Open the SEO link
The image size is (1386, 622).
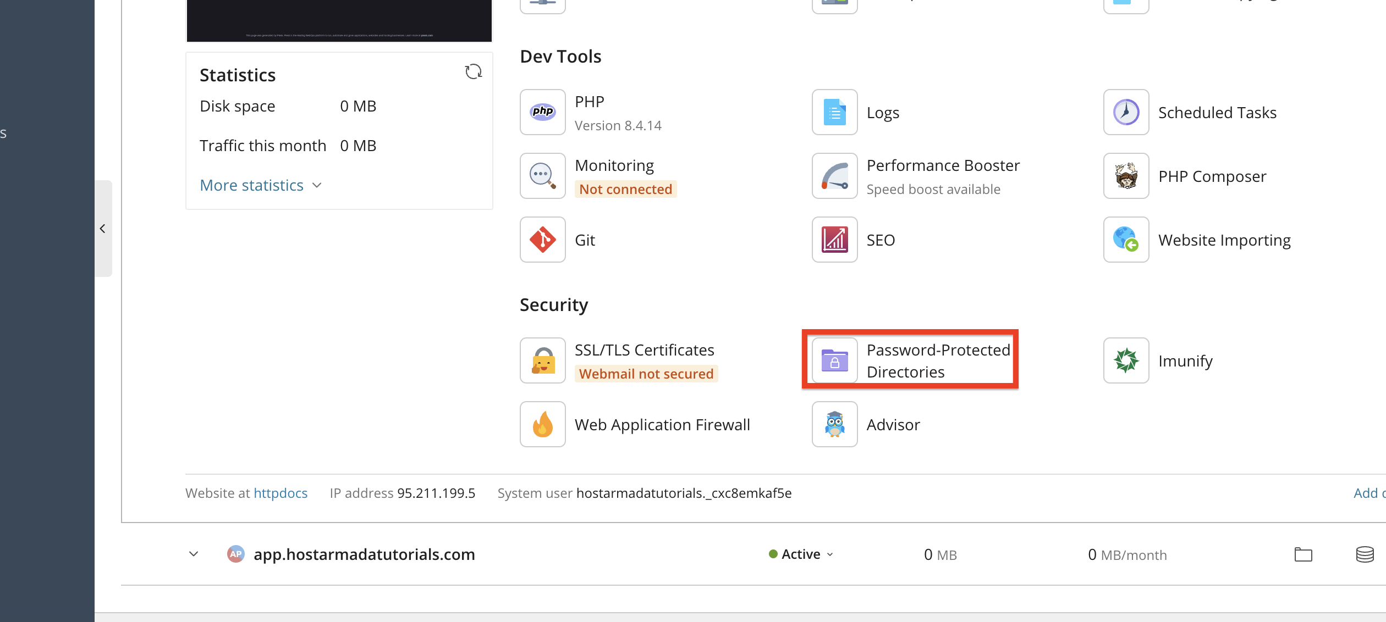coord(881,240)
